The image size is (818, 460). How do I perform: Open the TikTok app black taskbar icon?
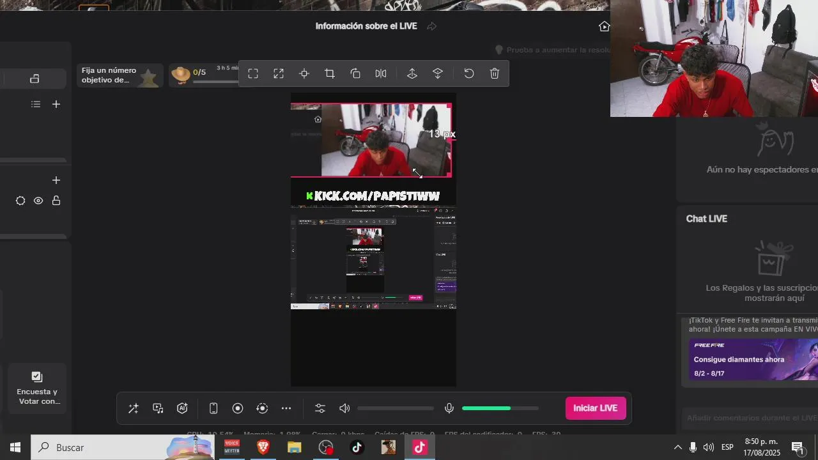click(x=357, y=447)
